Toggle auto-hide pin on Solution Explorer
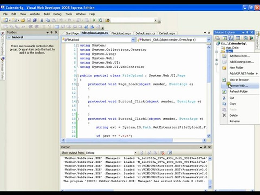This screenshot has height=195, width=260. 247,32
